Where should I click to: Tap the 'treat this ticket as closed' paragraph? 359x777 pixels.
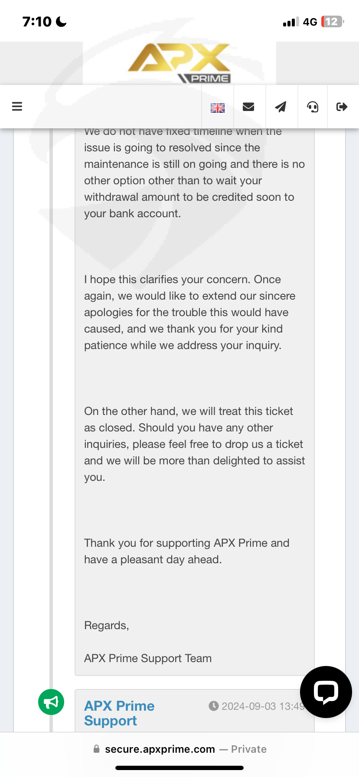tap(194, 444)
